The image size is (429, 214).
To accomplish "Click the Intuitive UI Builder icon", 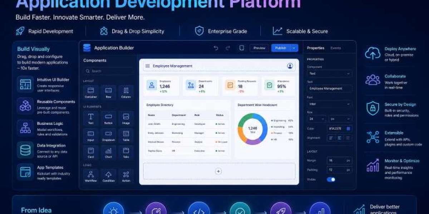I will pos(25,84).
